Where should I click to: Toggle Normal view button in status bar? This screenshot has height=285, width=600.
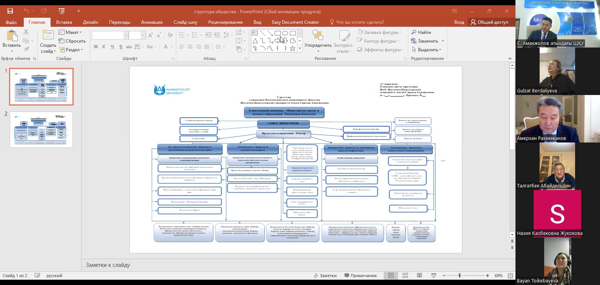pos(391,276)
